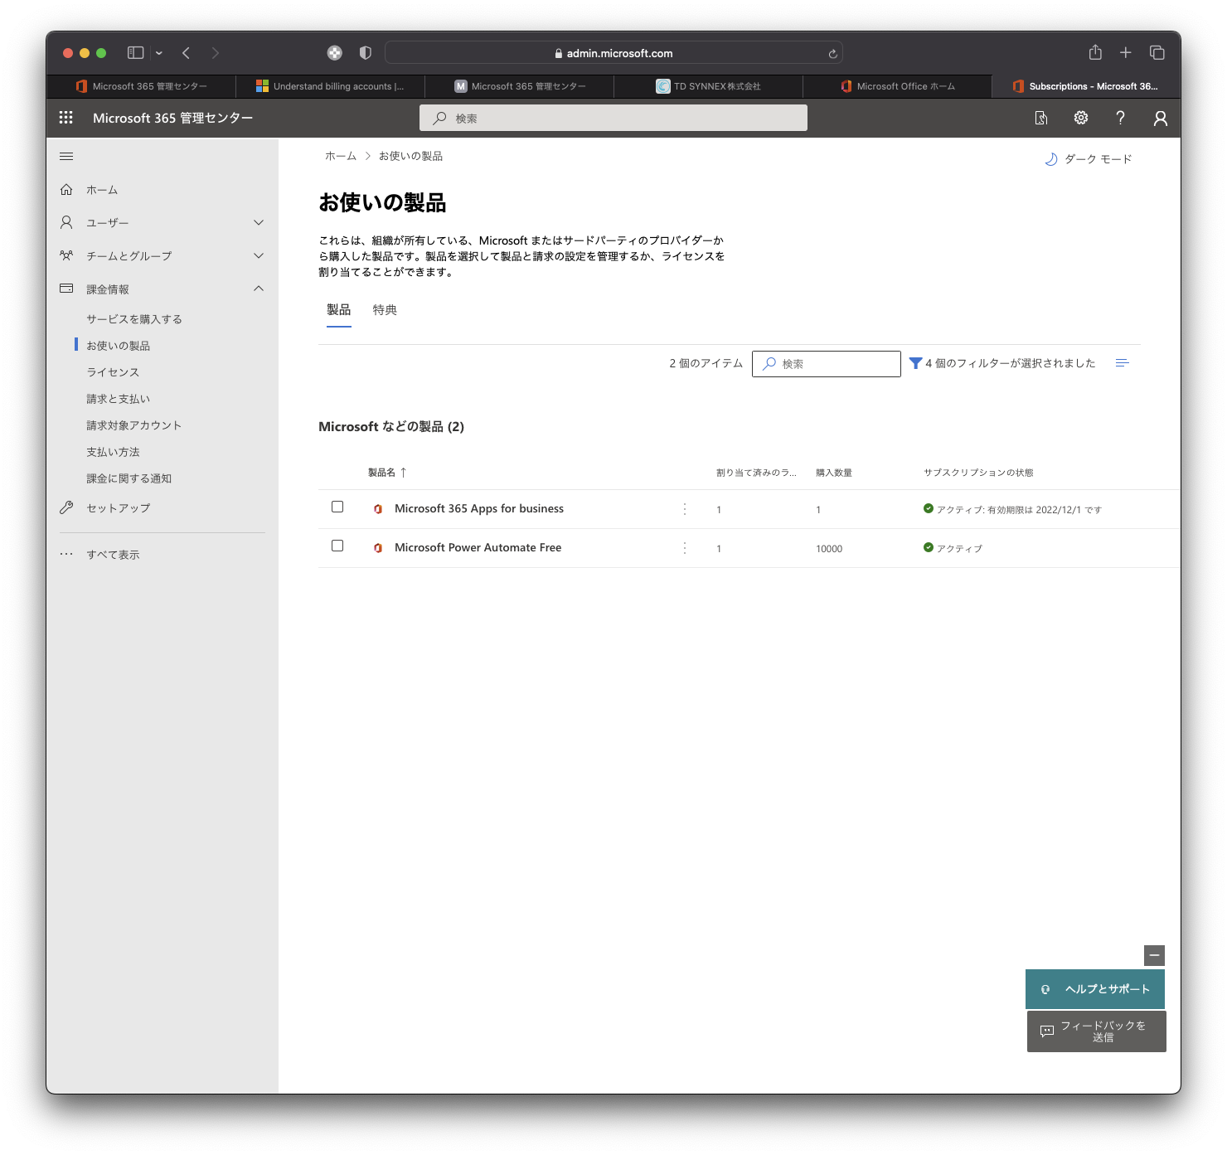Expand the Teams and Groups chevron

(259, 255)
